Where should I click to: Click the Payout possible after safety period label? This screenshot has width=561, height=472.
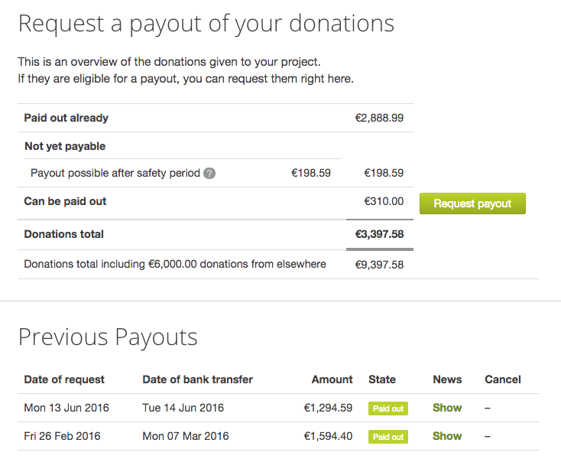coord(115,173)
